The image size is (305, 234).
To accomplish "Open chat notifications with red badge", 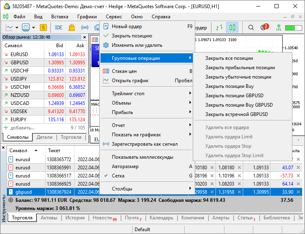I will [x=265, y=27].
